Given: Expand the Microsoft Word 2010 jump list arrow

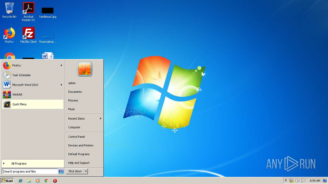Looking at the screenshot, I should (61, 85).
